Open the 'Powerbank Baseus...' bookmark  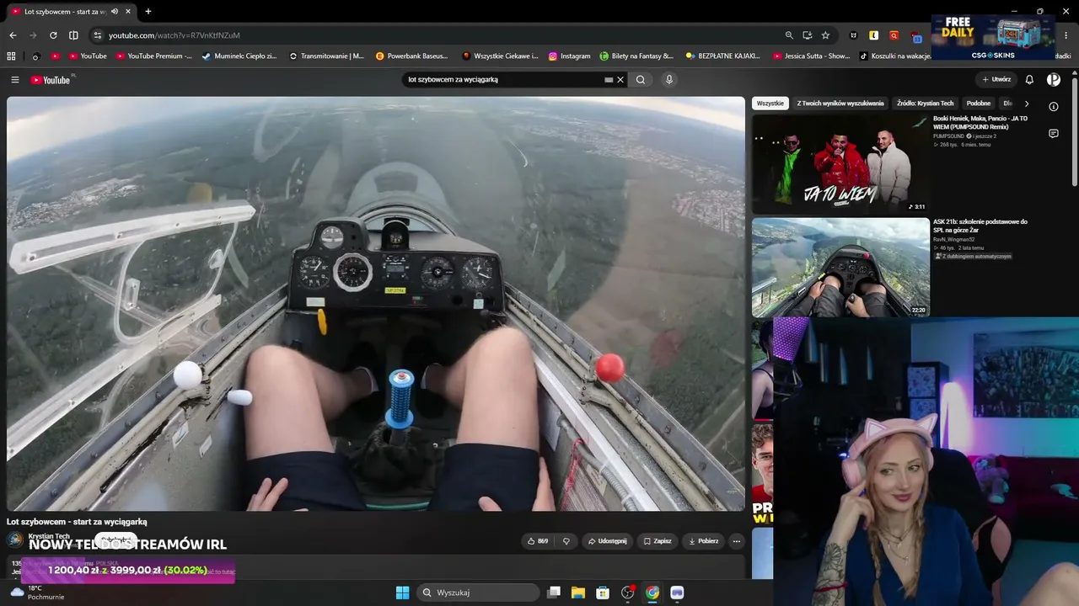[412, 56]
